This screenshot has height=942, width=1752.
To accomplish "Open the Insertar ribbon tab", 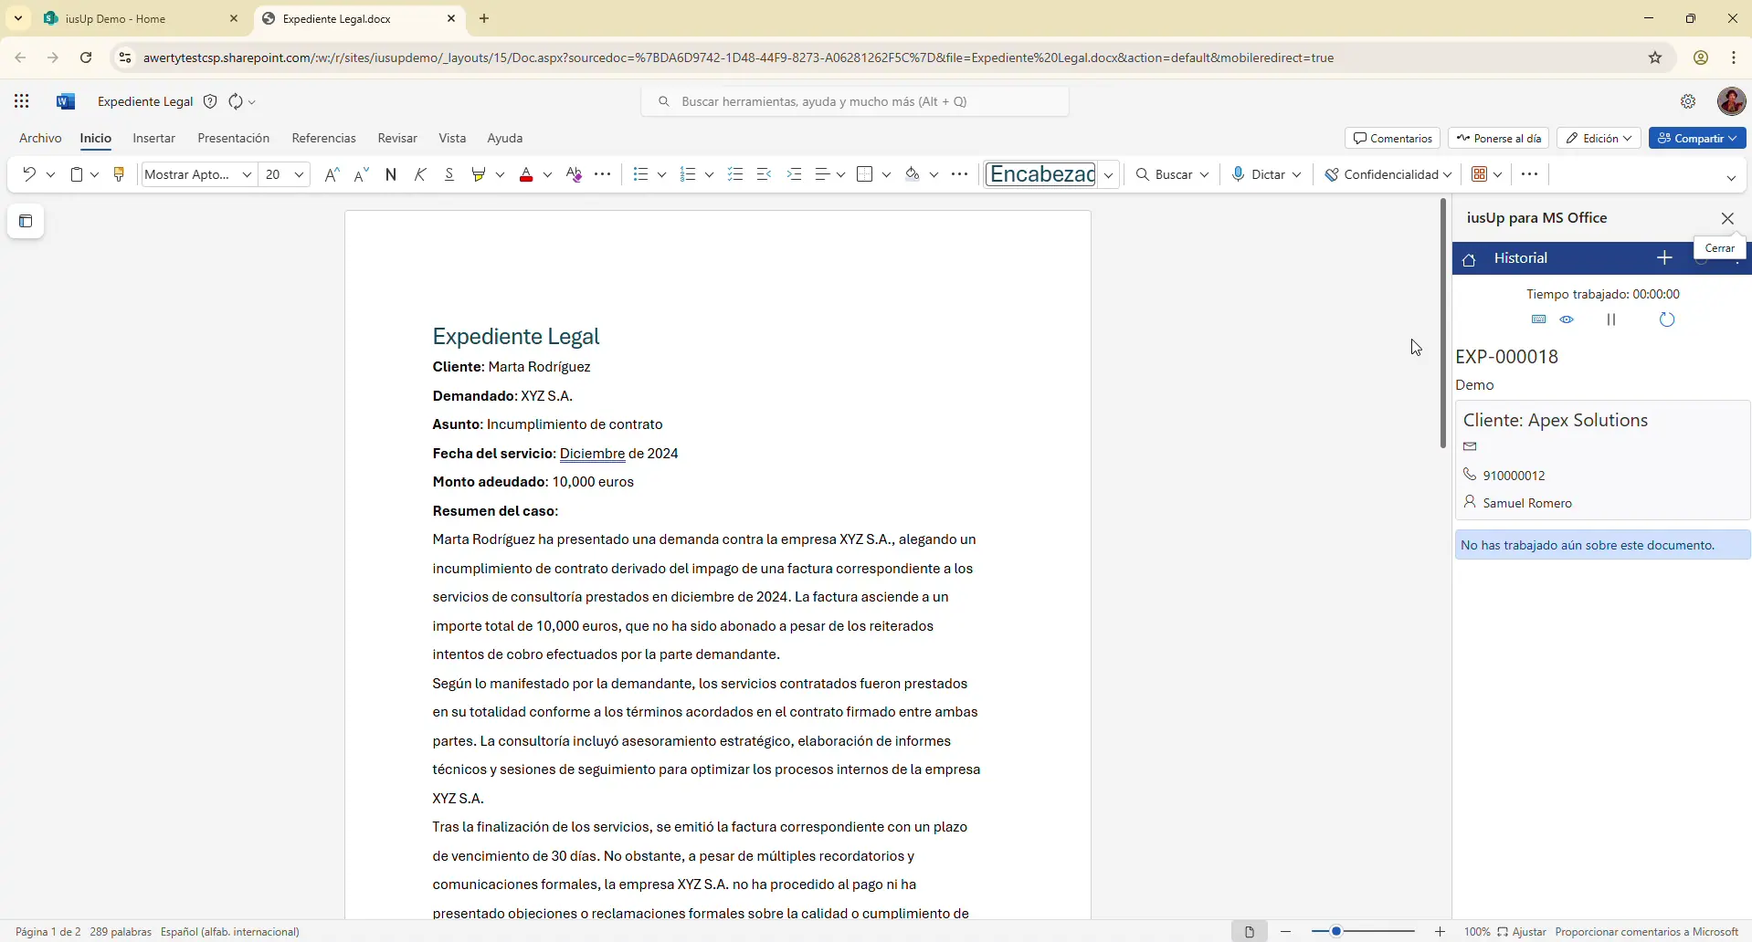I will click(x=153, y=138).
